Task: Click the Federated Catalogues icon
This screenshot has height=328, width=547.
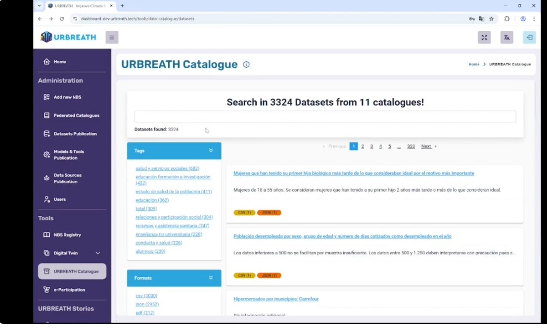Action: point(46,116)
